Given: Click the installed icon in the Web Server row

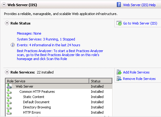Looking at the screenshot, I should coord(9,86).
